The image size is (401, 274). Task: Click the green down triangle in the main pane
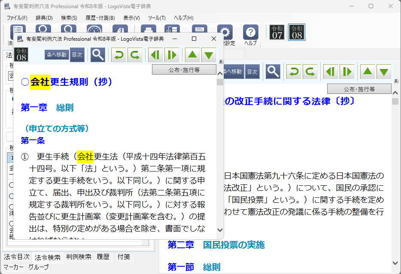point(383,72)
